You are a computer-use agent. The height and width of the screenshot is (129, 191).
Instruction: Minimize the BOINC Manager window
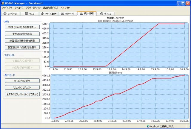coord(179,3)
